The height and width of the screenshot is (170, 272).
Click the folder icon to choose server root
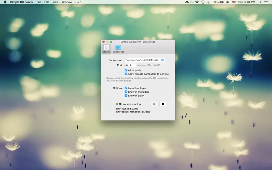(x=163, y=60)
